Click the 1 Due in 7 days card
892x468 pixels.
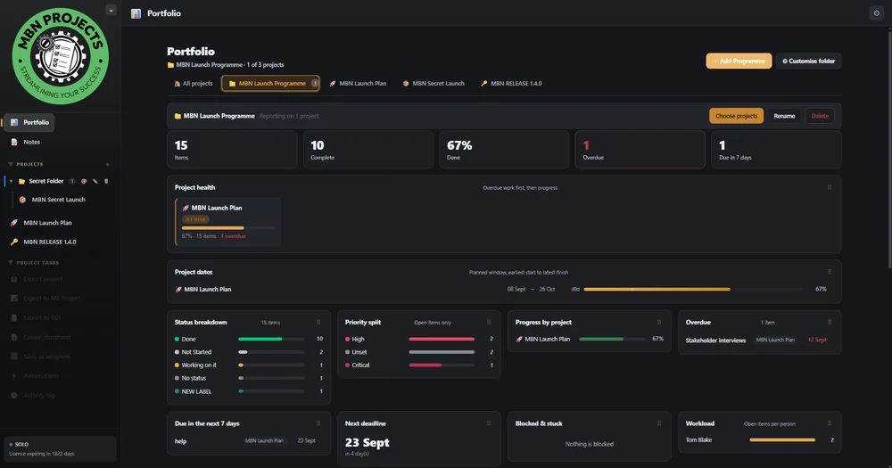(x=776, y=150)
